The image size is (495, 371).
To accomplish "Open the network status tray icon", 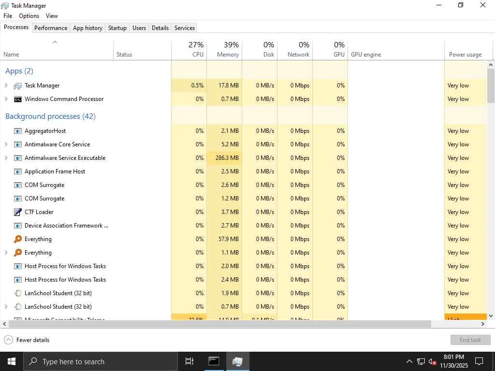I will [x=421, y=361].
